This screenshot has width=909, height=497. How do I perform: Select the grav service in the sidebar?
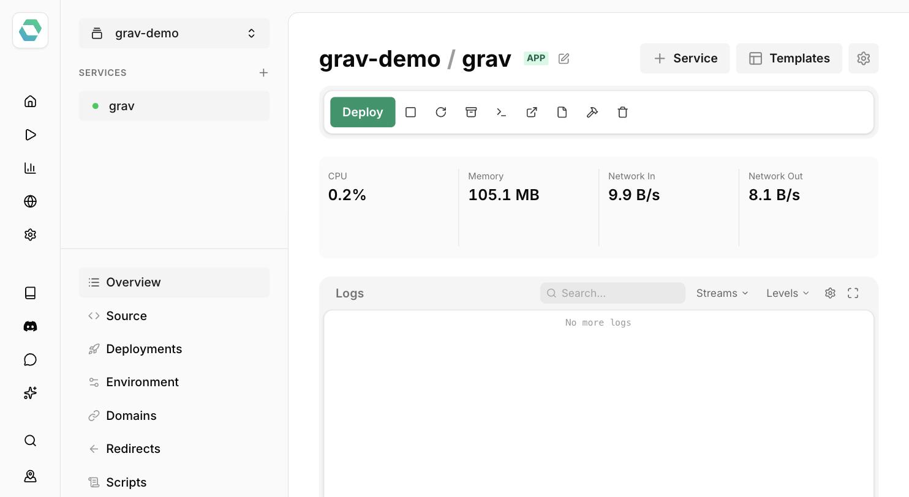174,106
